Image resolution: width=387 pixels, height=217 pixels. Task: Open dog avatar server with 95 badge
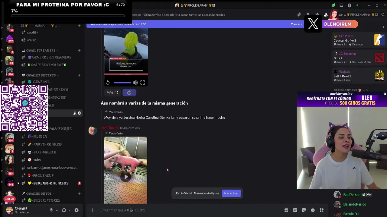[x=10, y=61]
